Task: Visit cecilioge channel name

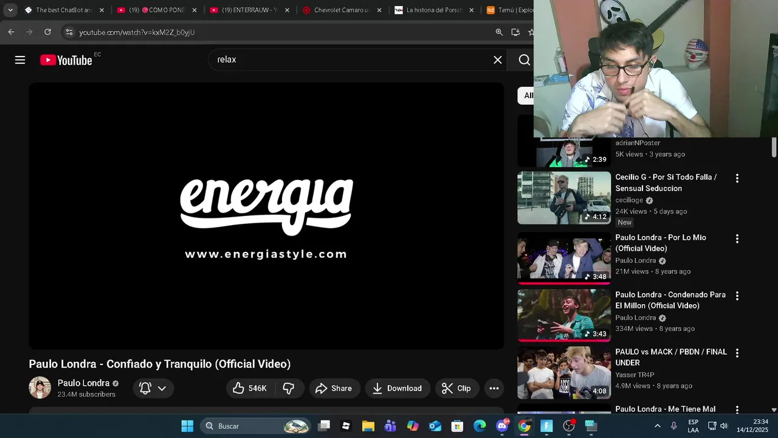Action: click(x=629, y=200)
